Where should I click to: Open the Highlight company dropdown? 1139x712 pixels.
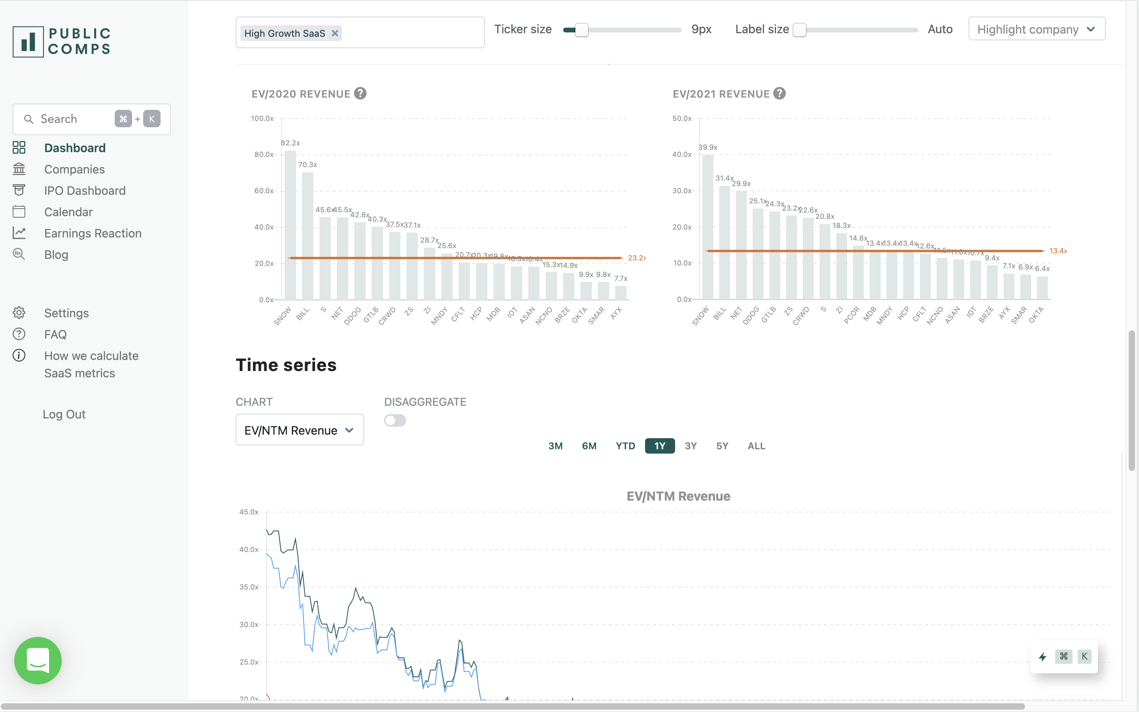coord(1036,29)
